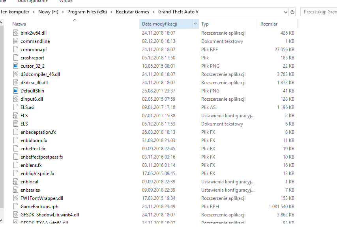
Task: Click the enbeffect.fx file icon
Action: 16,149
